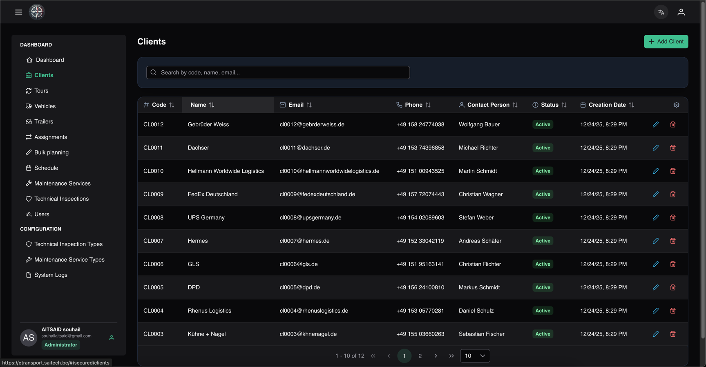Edit the Hermes client row

[x=656, y=241]
